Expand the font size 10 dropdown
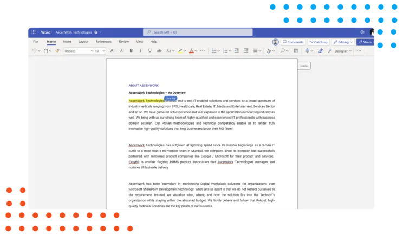Screen dimensions: 416x234 104,51
